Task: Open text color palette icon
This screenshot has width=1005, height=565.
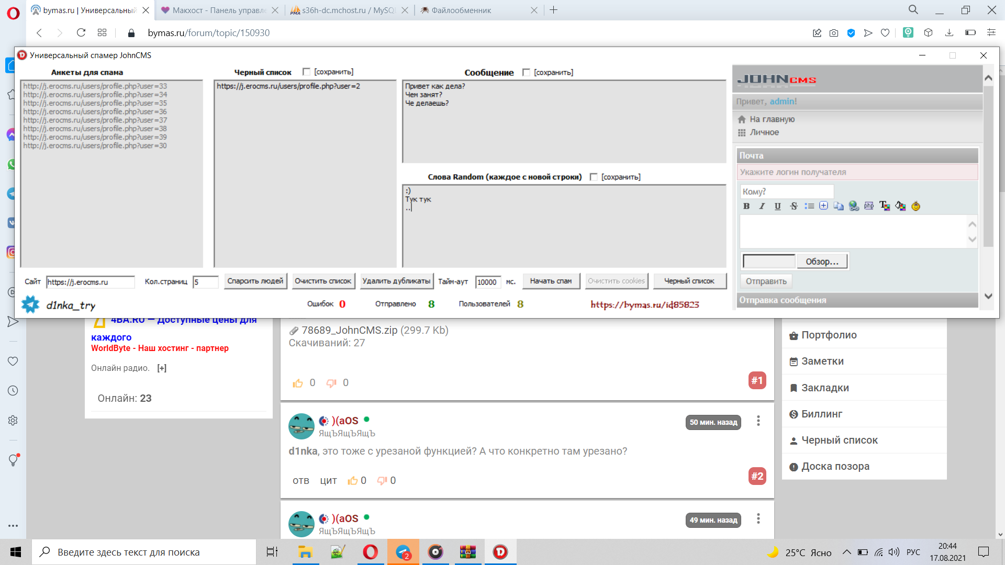Action: 885,206
